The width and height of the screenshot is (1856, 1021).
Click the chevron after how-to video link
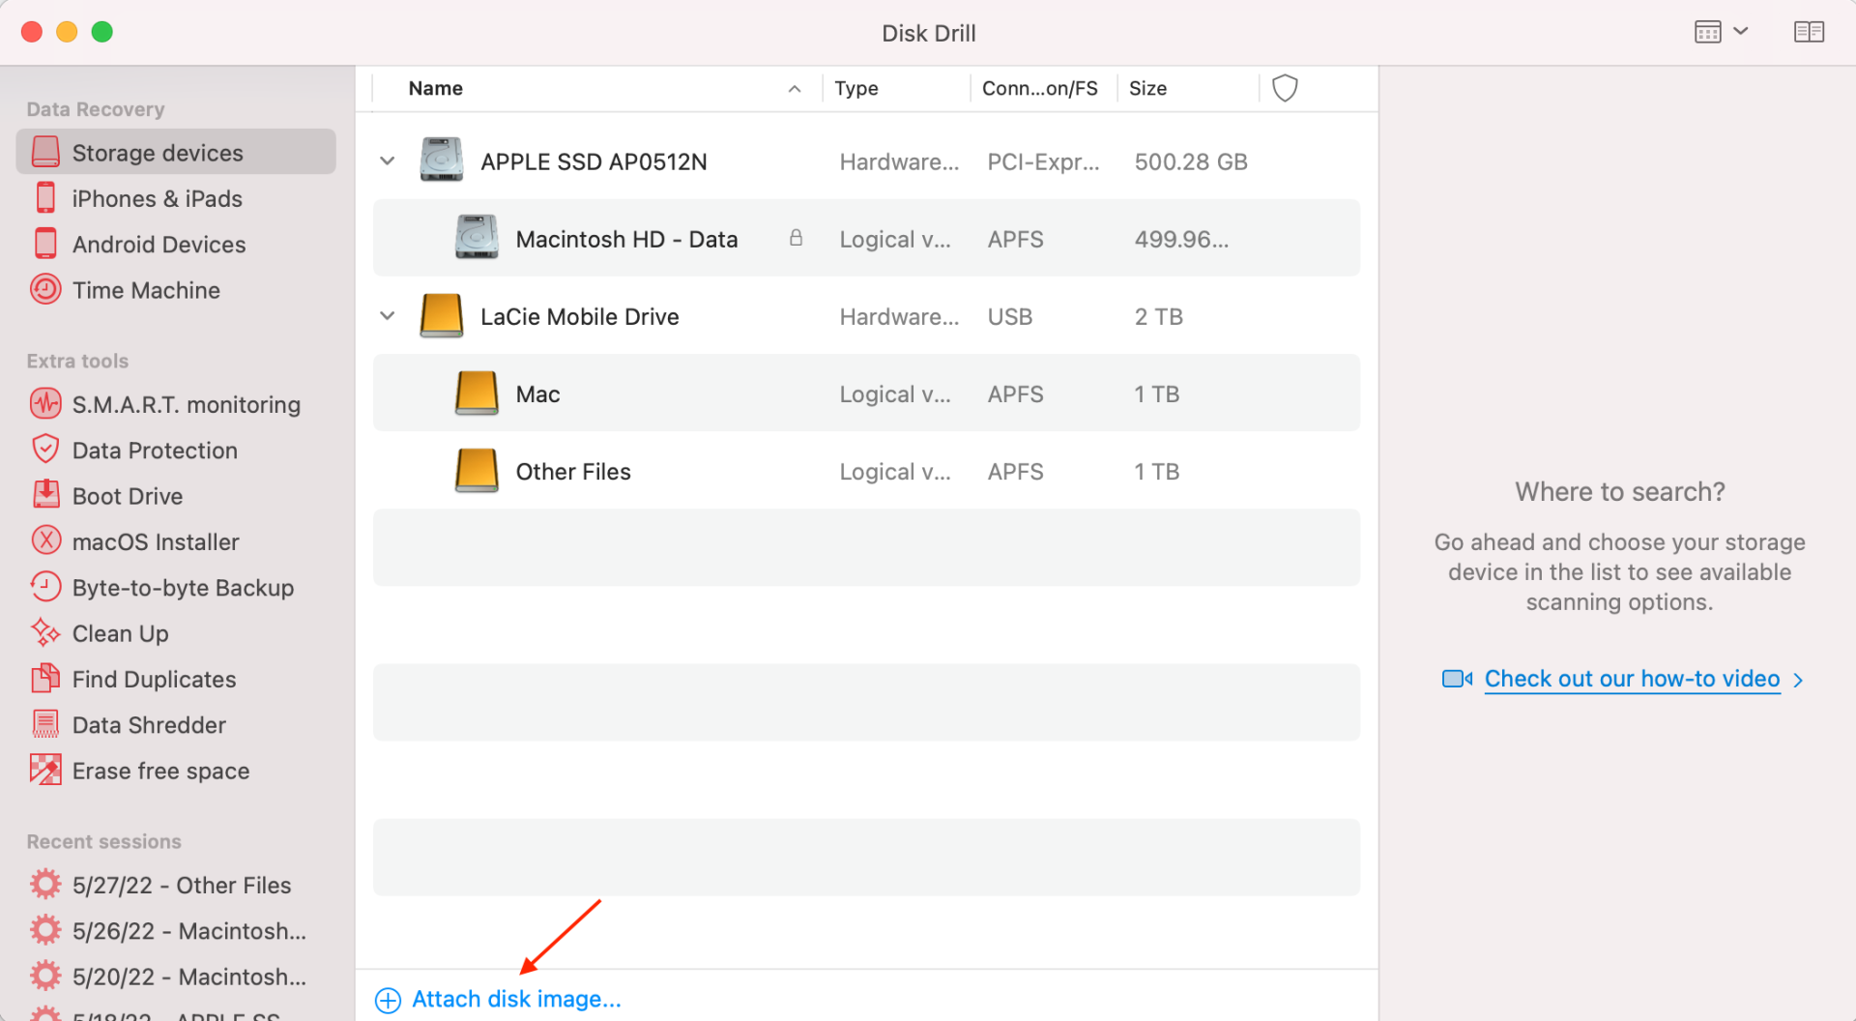[1798, 681]
